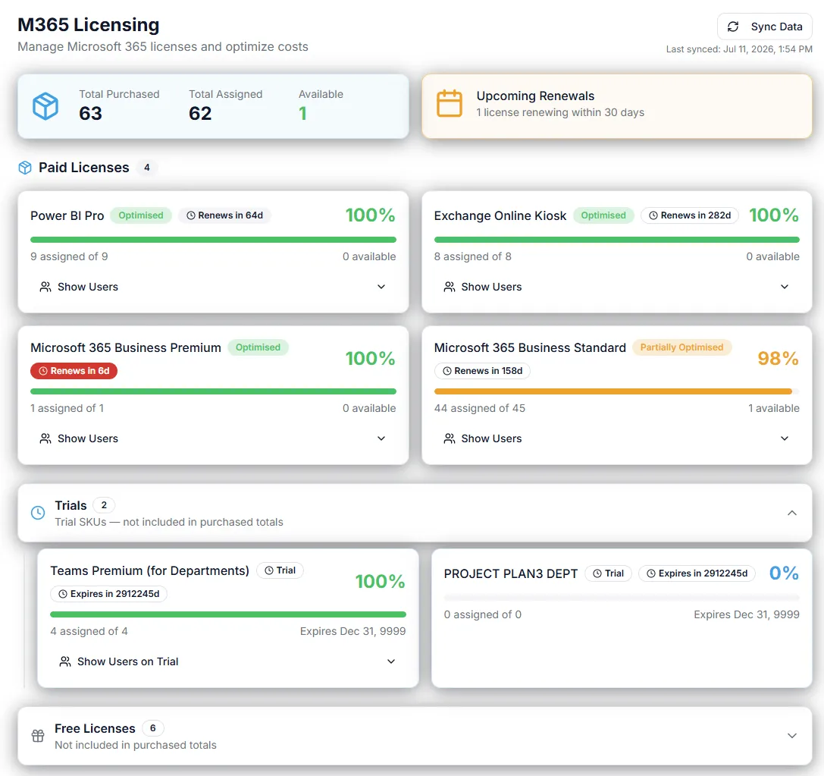This screenshot has height=776, width=824.
Task: Click the clock icon beside Trials heading
Action: (x=38, y=513)
